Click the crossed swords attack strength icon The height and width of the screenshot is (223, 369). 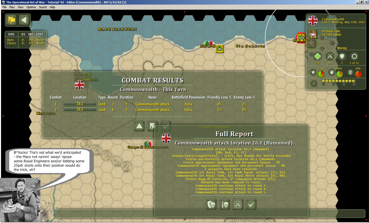tap(330, 56)
